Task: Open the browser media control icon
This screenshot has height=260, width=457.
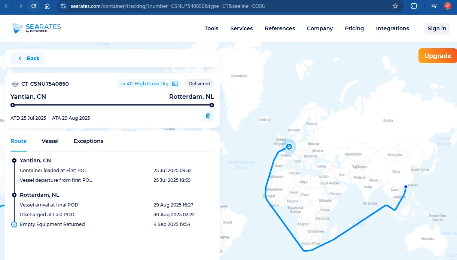Action: 434,6
